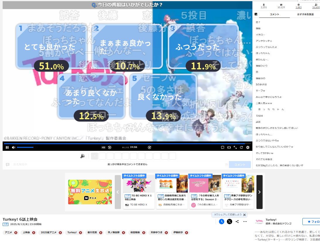This screenshot has width=320, height=242.
Task: Skip forward 10 seconds
Action: pos(149,148)
